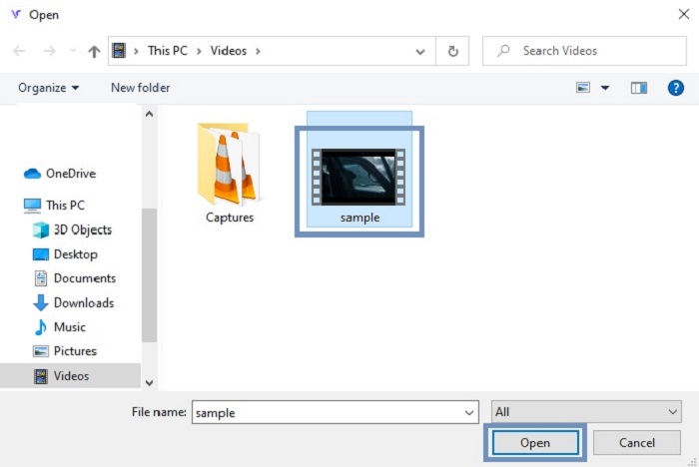Open Desktop in the sidebar

click(x=65, y=254)
